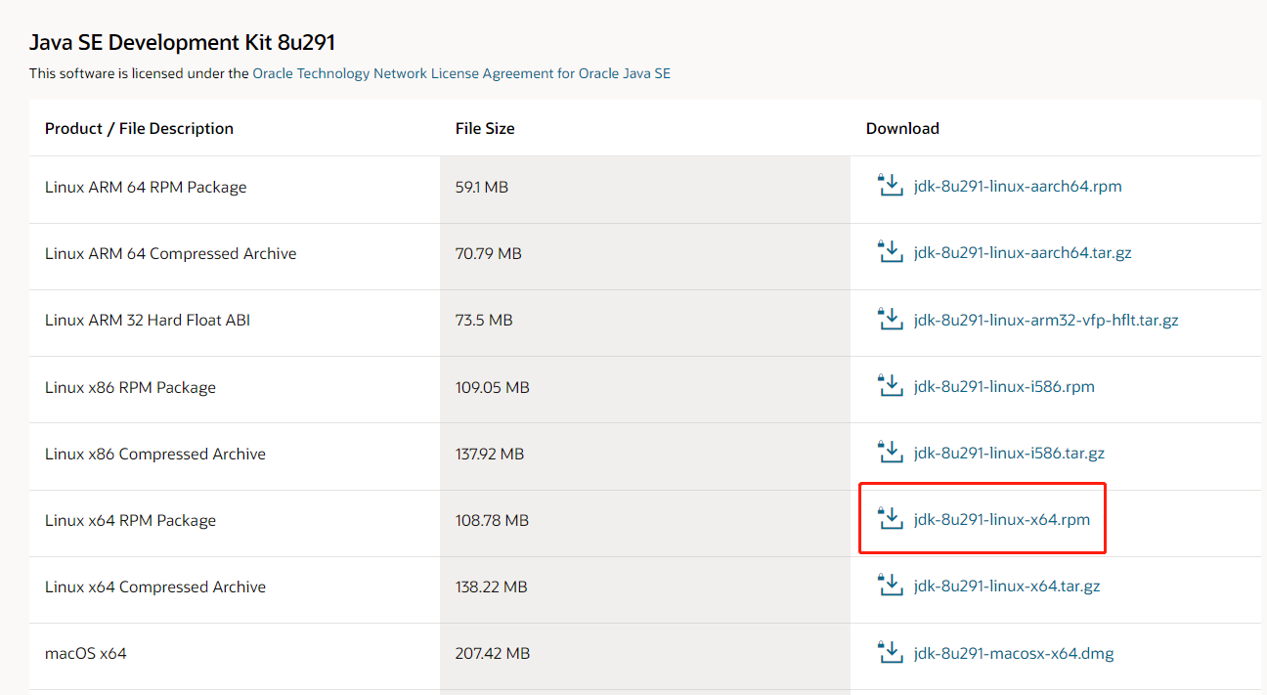The image size is (1267, 695).
Task: Click the Product / File Description column header
Action: [139, 128]
